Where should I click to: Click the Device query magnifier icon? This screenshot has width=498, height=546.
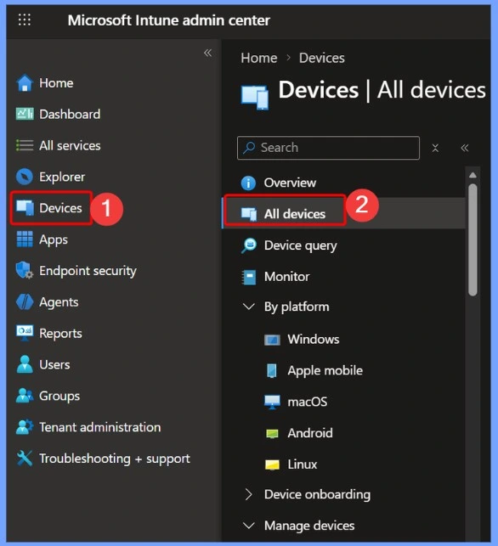pos(249,245)
